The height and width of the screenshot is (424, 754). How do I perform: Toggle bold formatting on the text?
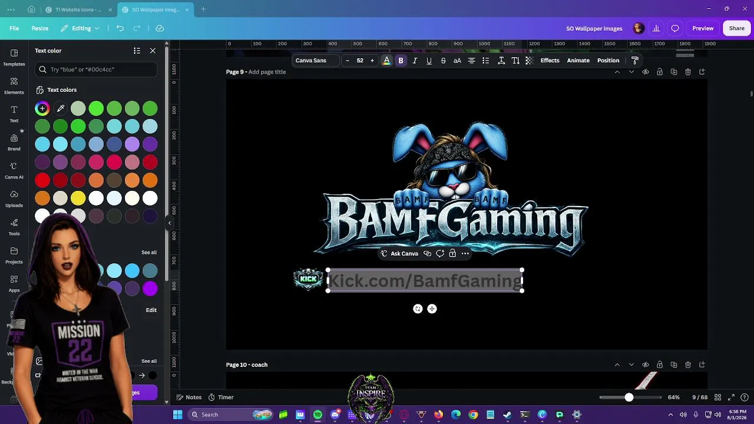pos(401,61)
